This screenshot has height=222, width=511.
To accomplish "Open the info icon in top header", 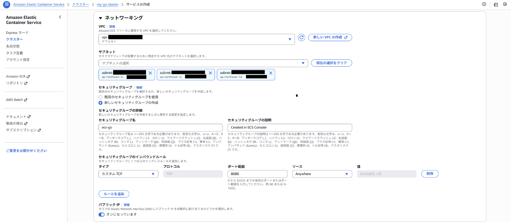I will (484, 4).
